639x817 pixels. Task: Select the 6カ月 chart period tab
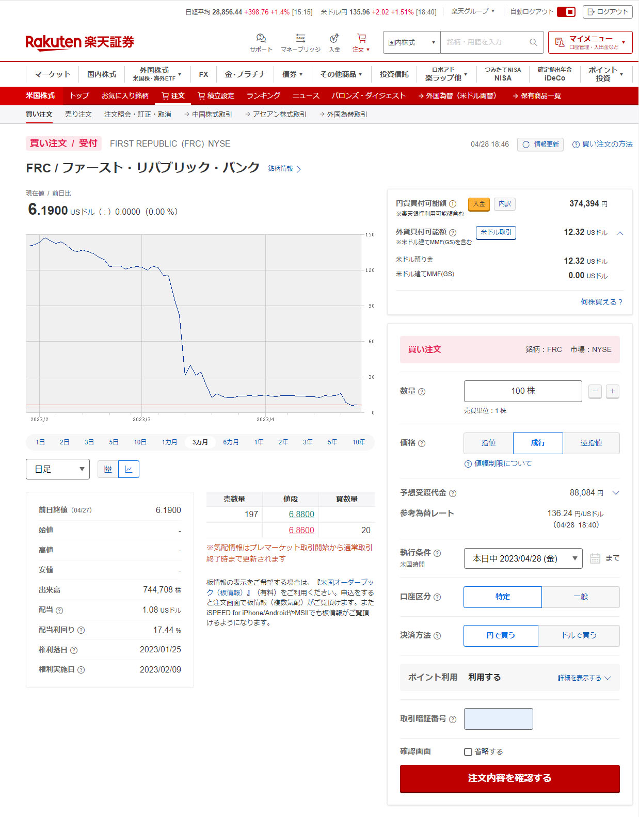coord(231,442)
